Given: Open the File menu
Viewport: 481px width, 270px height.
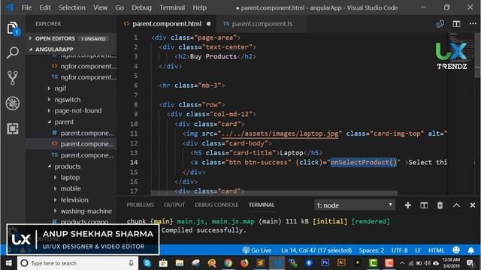Looking at the screenshot, I should 26,7.
